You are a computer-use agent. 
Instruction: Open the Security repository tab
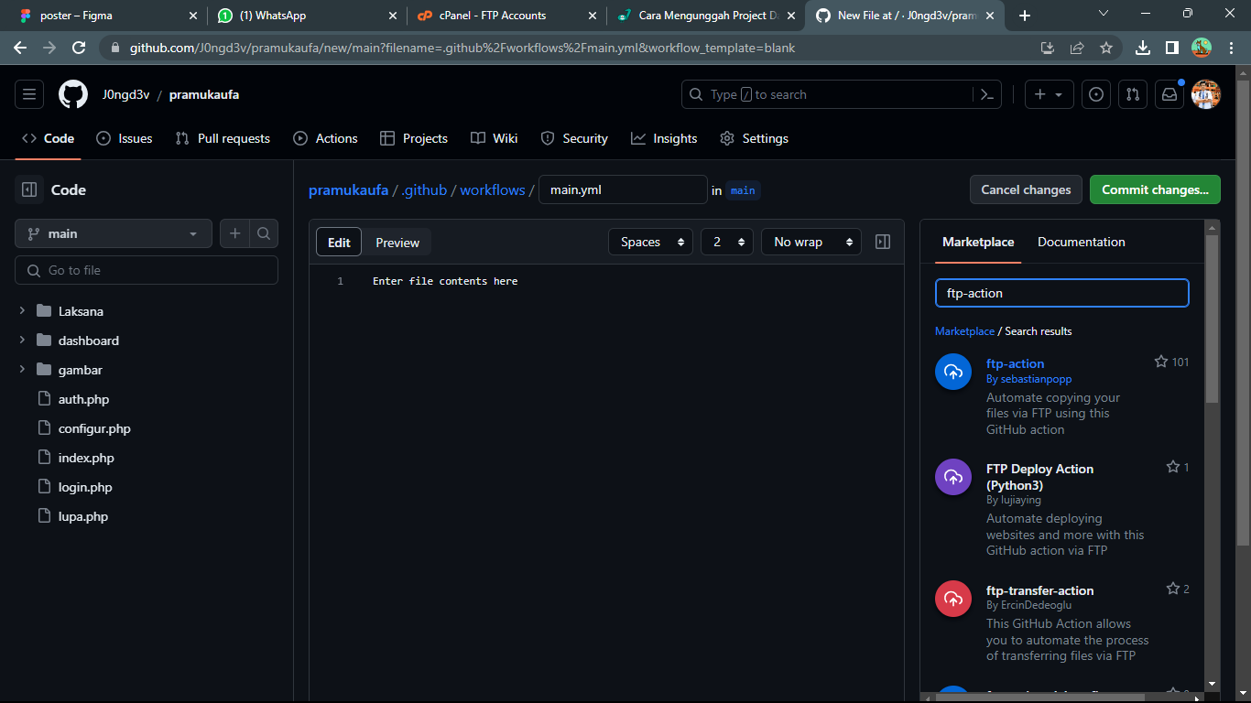coord(574,138)
